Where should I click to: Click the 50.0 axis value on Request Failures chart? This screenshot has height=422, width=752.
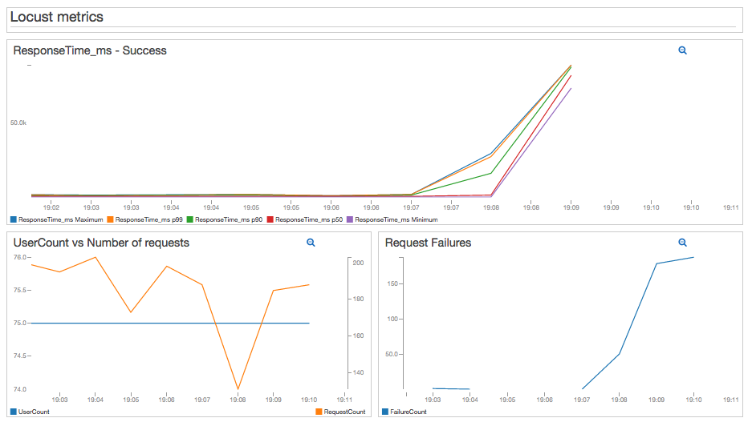pos(392,354)
